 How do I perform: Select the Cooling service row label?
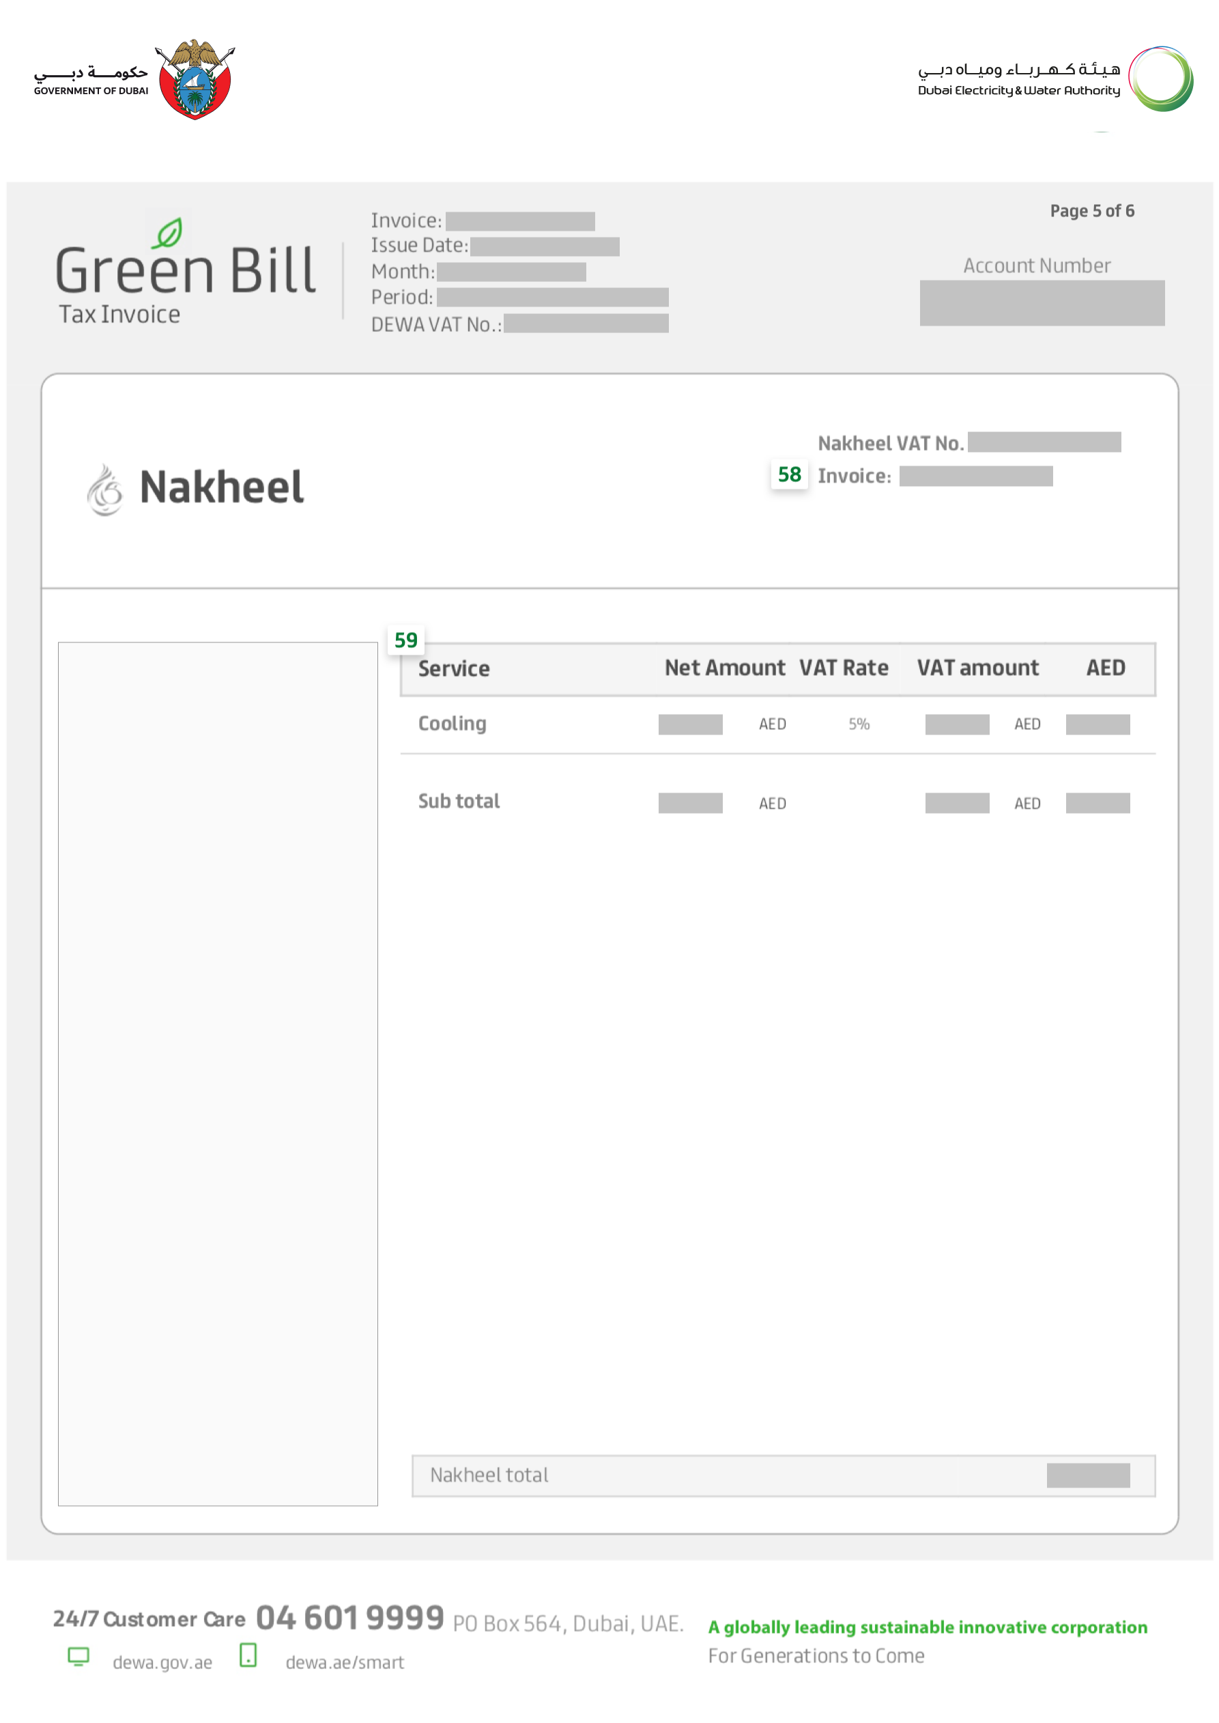(x=452, y=724)
